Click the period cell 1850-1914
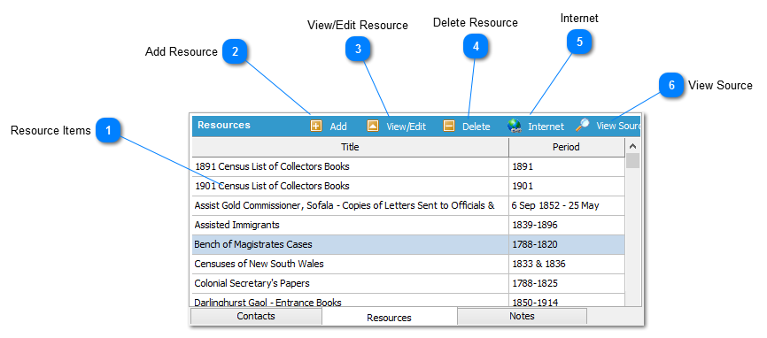This screenshot has width=767, height=338. pyautogui.click(x=567, y=300)
